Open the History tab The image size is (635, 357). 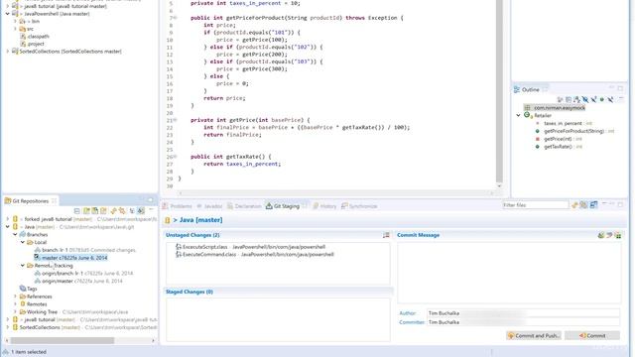tap(324, 206)
